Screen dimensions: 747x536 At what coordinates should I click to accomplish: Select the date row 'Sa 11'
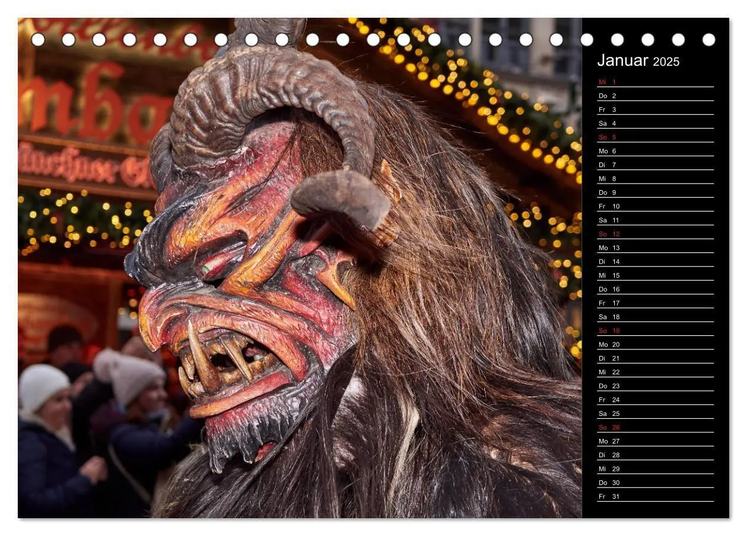pos(655,220)
